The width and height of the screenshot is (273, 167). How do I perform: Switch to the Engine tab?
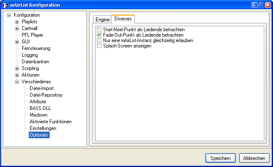pos(102,20)
